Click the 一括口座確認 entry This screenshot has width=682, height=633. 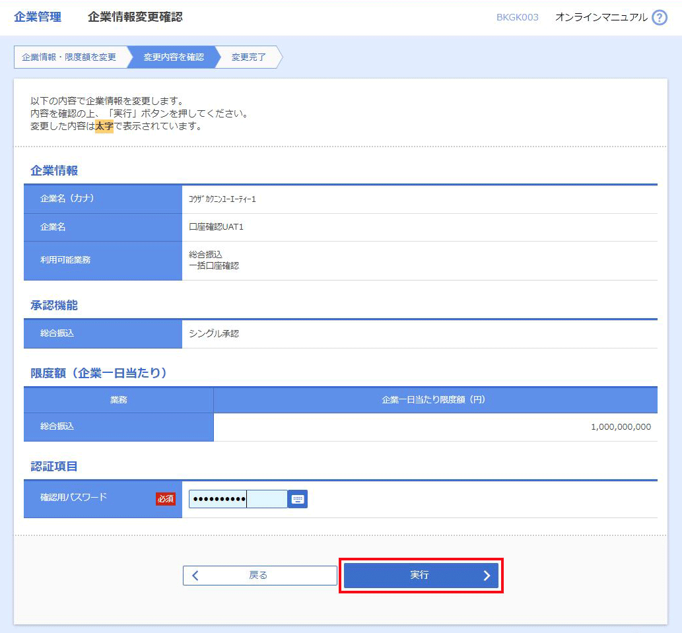tap(214, 266)
